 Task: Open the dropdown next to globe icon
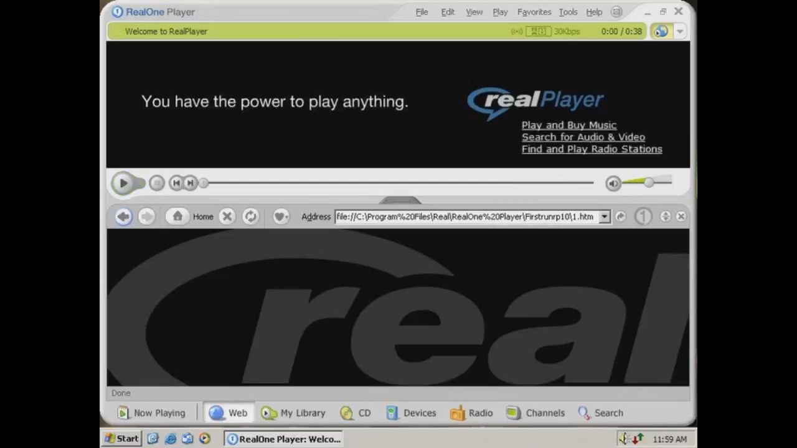[679, 31]
